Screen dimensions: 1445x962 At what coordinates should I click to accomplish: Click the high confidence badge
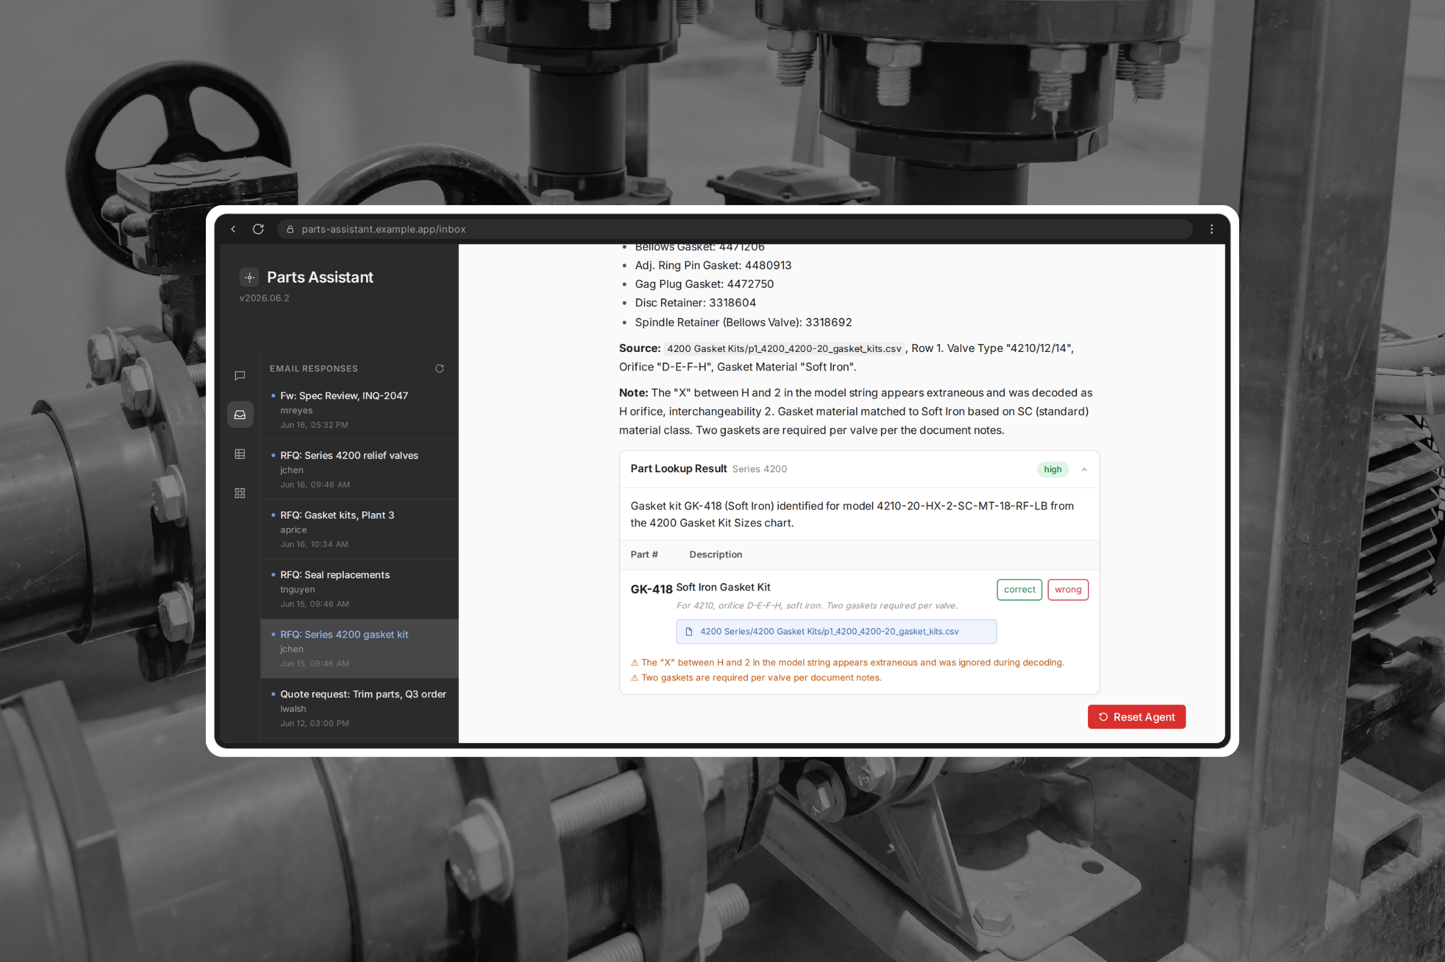[1053, 469]
